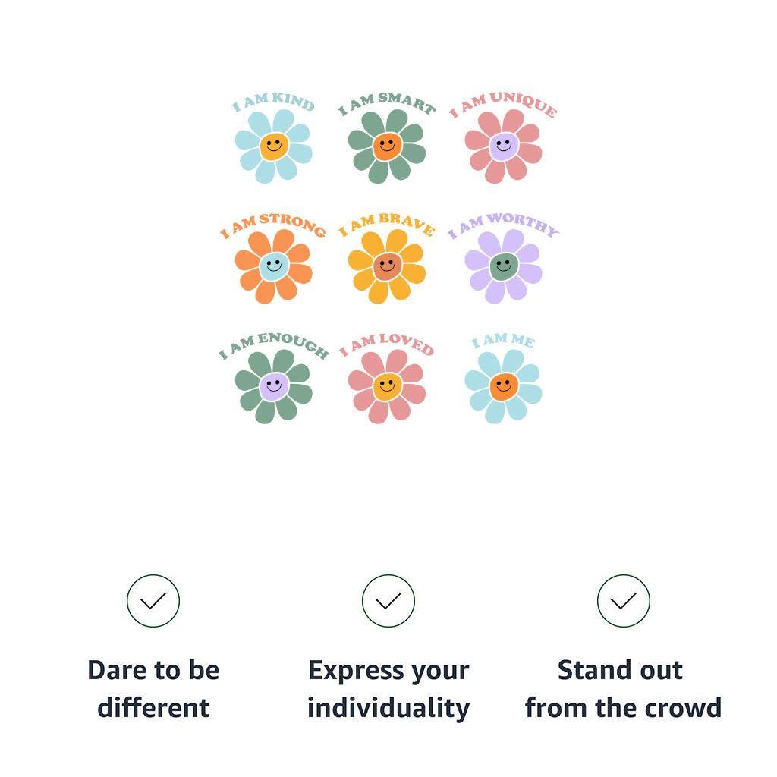Viewport: 777px width, 777px height.
Task: Click the yellow "I AM BRAVE" flower
Action: point(387,266)
